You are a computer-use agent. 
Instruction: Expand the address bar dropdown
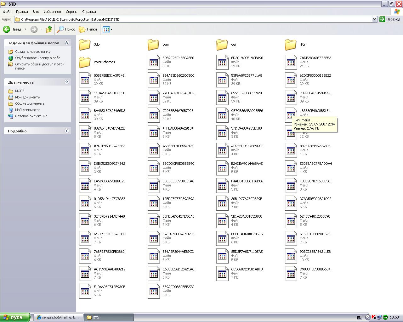click(x=374, y=19)
